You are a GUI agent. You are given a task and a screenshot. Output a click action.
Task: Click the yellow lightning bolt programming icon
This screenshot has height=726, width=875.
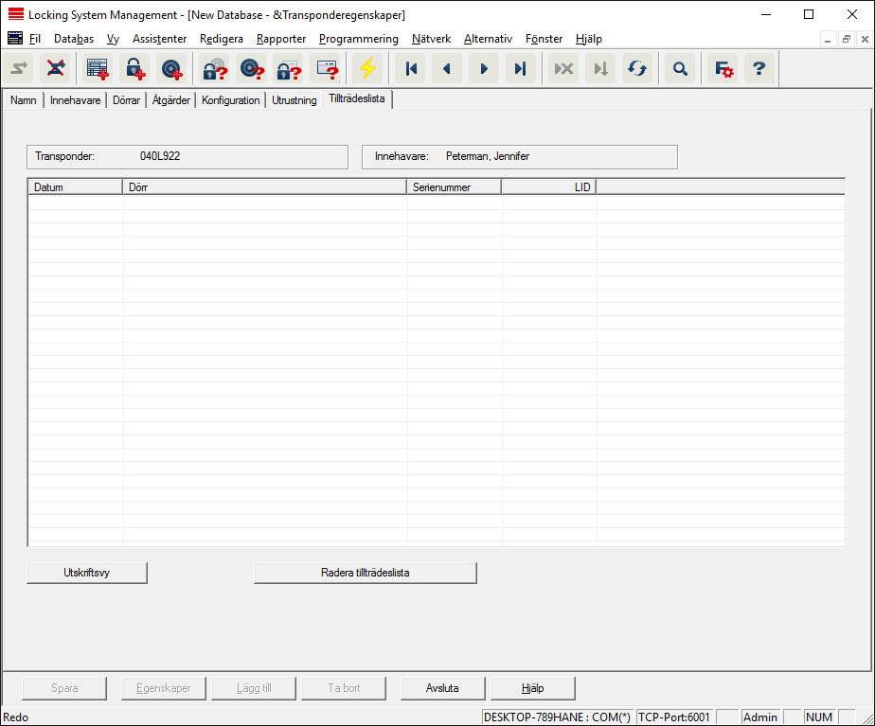[x=367, y=69]
